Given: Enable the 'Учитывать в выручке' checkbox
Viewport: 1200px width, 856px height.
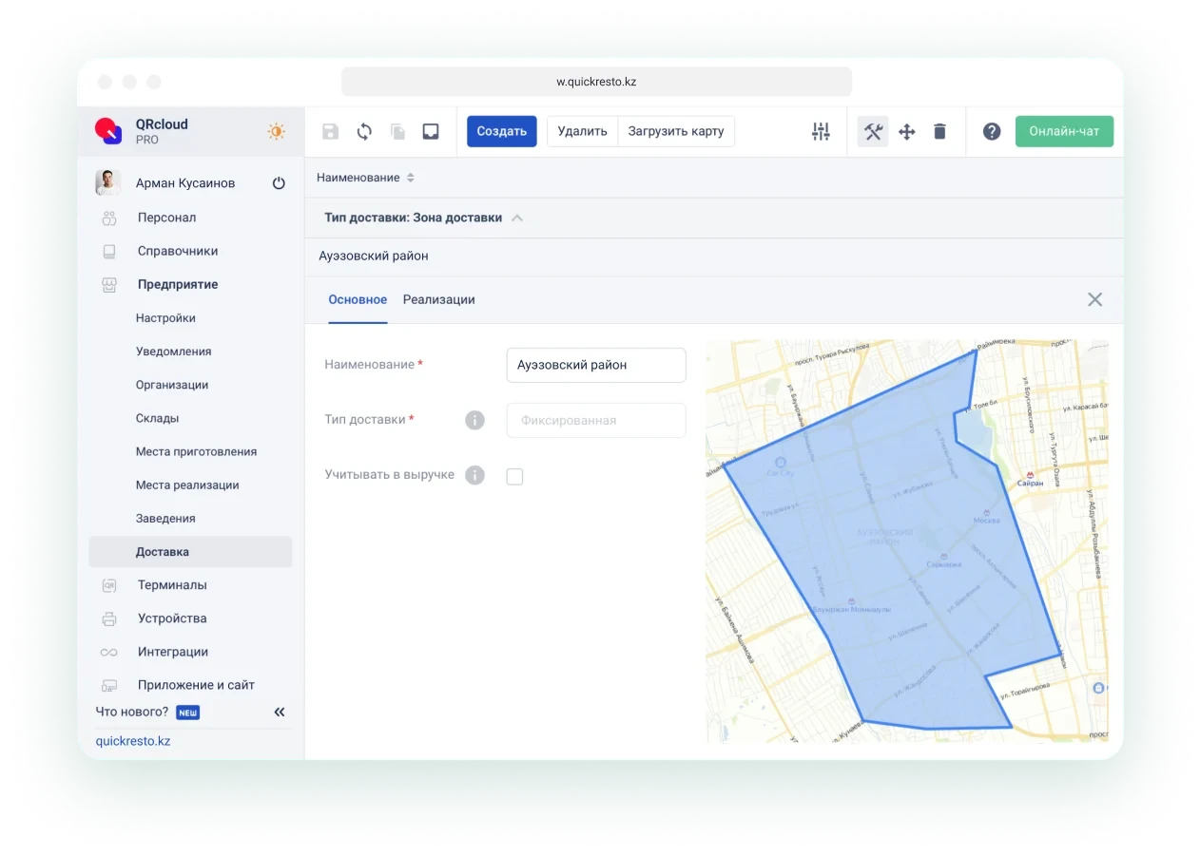Looking at the screenshot, I should point(514,476).
